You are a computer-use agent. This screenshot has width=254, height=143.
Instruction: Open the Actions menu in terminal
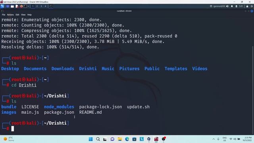10,15
